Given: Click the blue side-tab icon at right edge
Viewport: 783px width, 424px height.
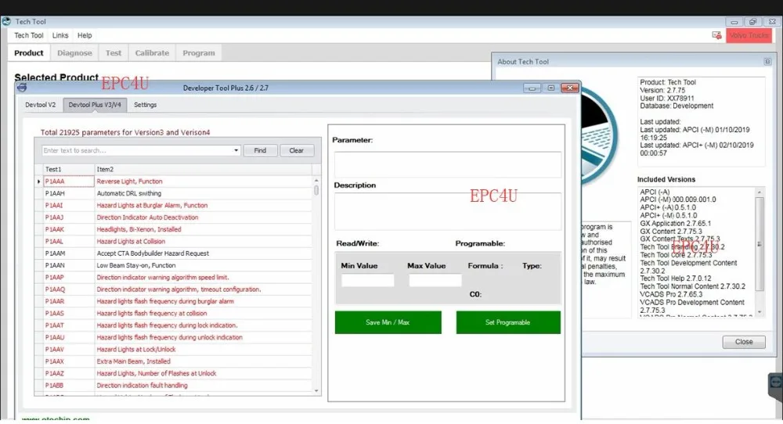Looking at the screenshot, I should point(775,383).
